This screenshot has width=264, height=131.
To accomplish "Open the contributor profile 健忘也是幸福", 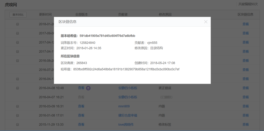I will (x=128, y=115).
